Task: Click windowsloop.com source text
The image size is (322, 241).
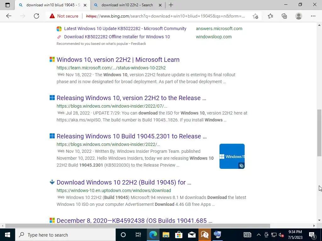Action: coord(214,37)
